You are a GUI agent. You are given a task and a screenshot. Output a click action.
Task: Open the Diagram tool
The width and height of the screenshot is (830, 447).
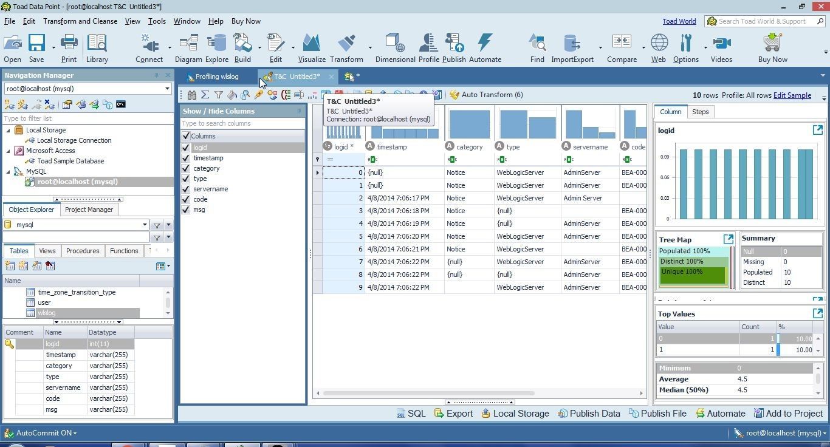(188, 48)
